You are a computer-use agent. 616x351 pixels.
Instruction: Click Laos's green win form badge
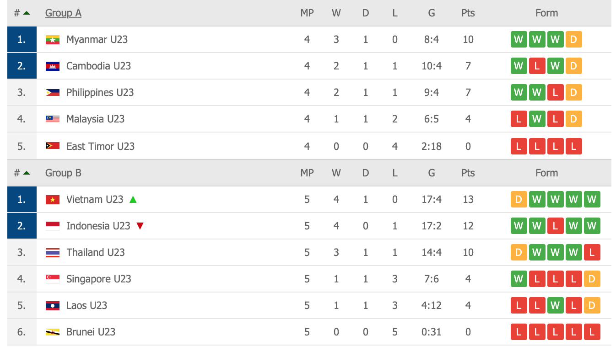pyautogui.click(x=555, y=305)
